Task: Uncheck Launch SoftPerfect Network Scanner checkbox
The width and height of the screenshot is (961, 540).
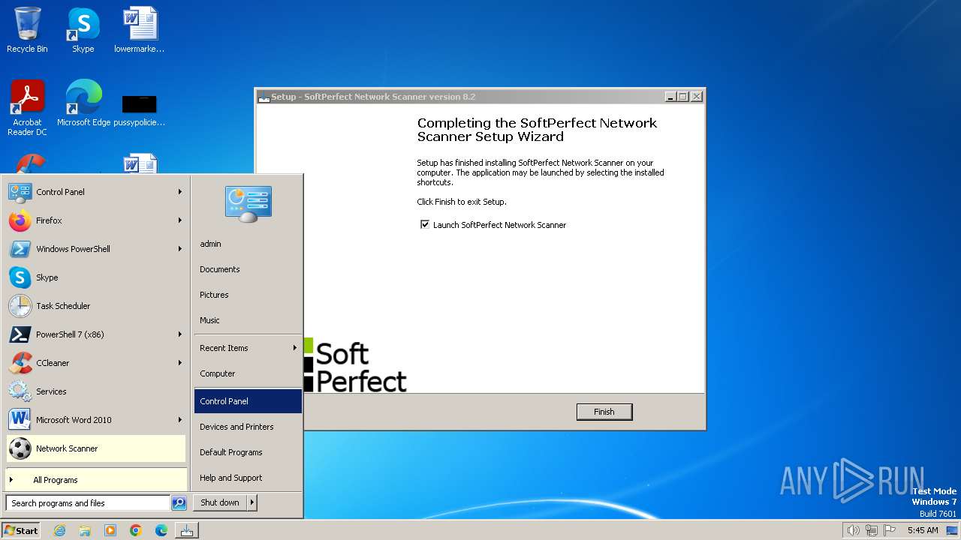Action: coord(425,224)
